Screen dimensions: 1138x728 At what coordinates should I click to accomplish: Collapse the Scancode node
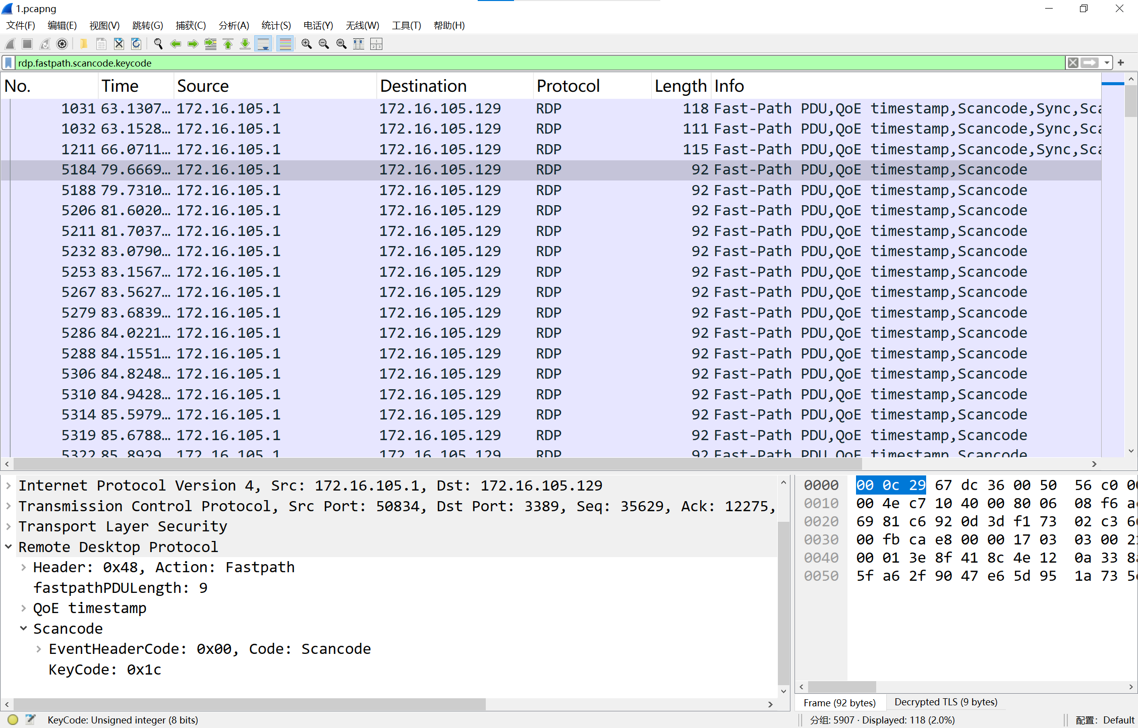[24, 629]
